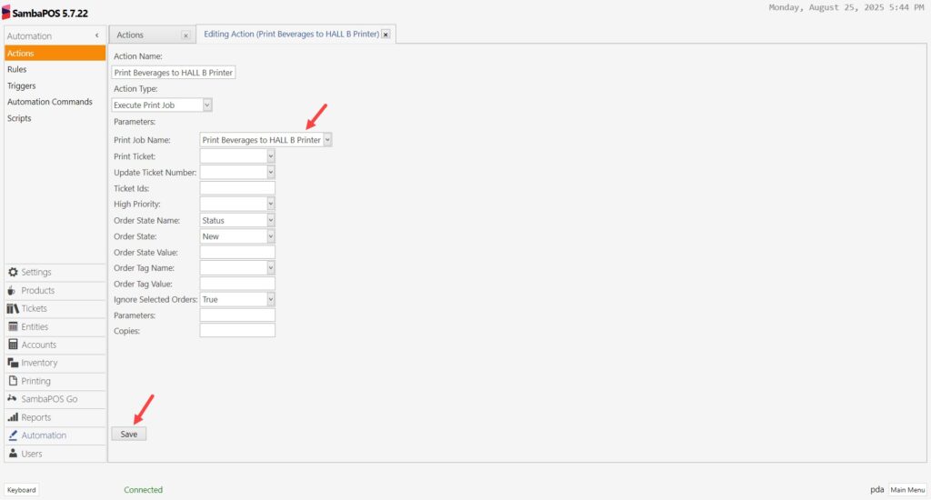931x500 pixels.
Task: Click the Automation sidebar header
Action: coord(55,35)
